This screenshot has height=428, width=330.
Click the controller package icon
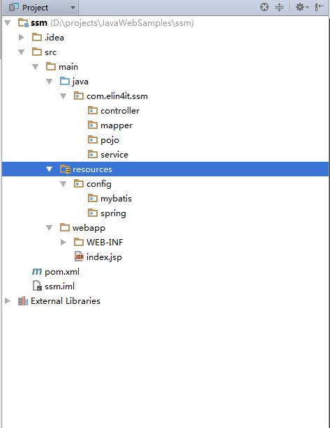click(93, 110)
